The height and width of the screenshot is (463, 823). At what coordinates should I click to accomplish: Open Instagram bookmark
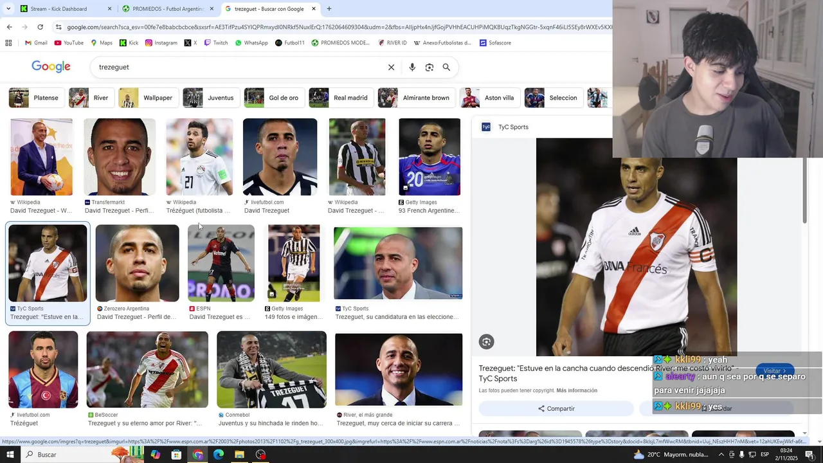161,43
